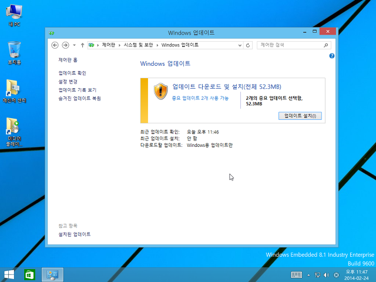Expand arrow after 시스템 및 보안 breadcrumb
The image size is (376, 282).
157,45
